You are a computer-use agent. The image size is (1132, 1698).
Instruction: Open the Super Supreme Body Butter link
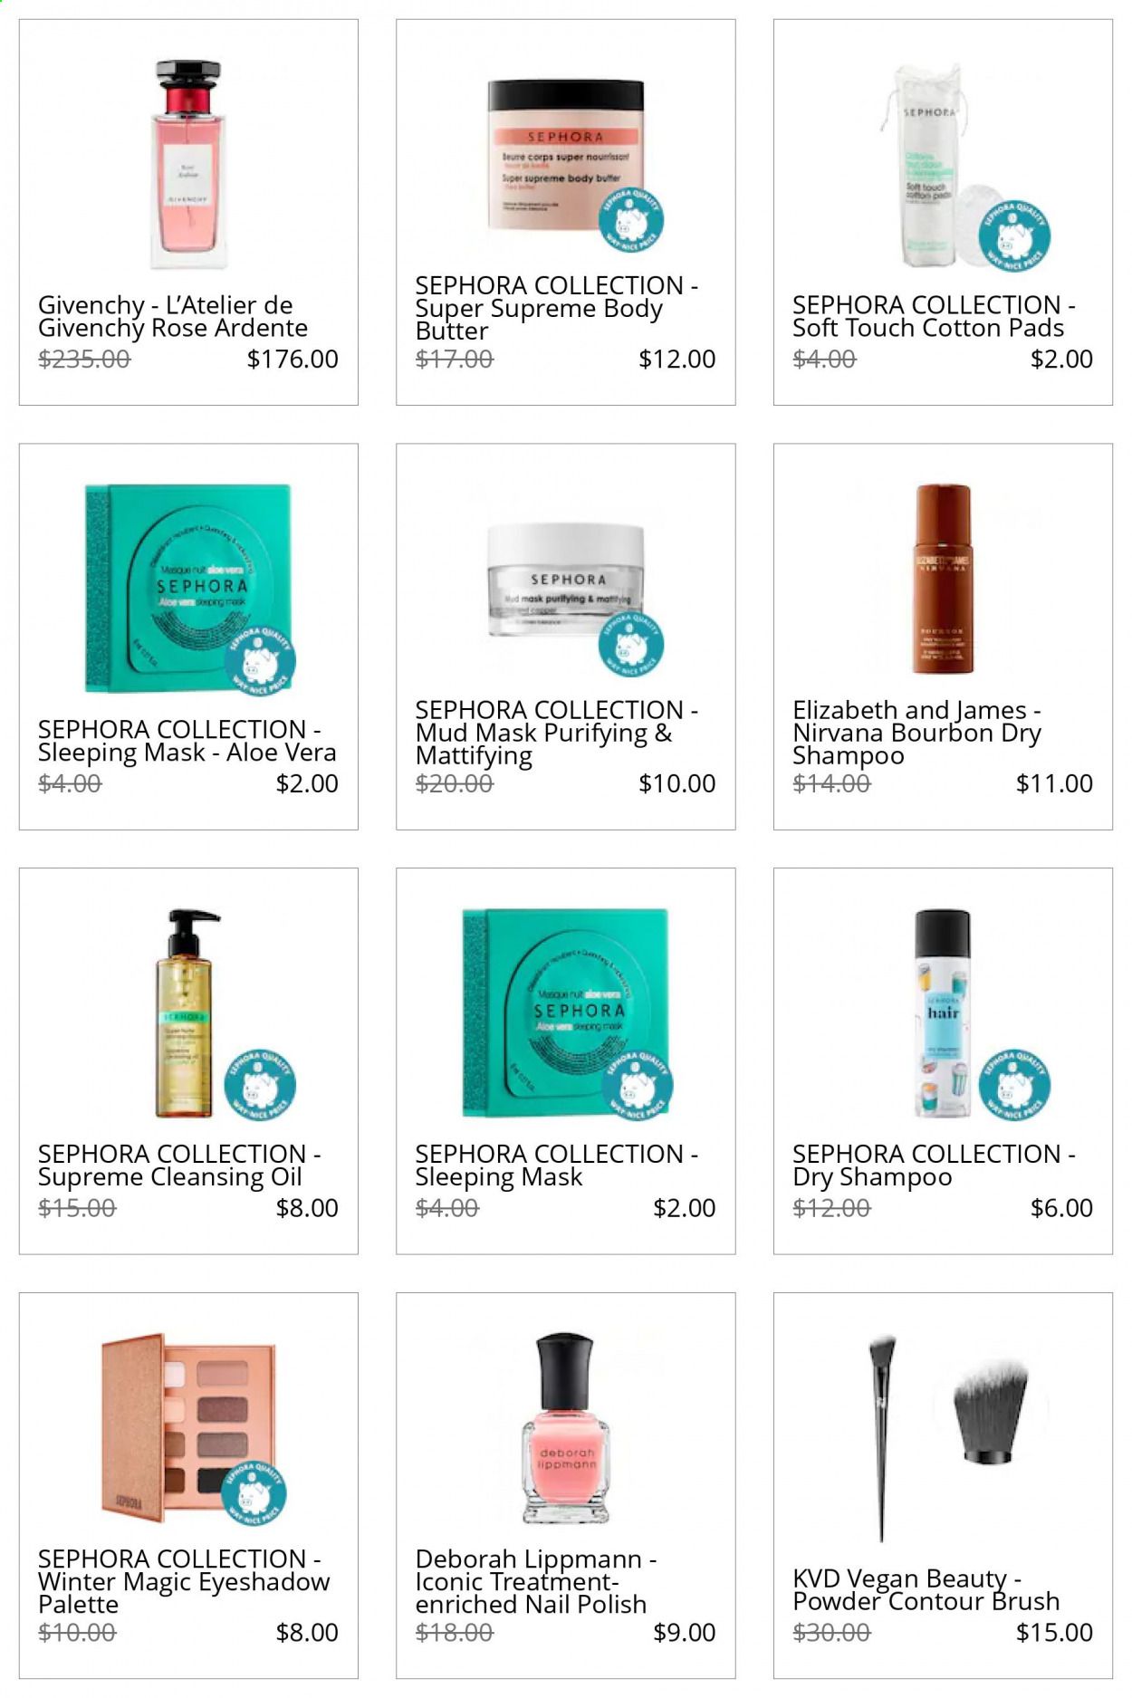(x=556, y=308)
